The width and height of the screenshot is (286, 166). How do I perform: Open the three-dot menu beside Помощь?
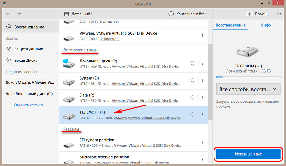278,14
